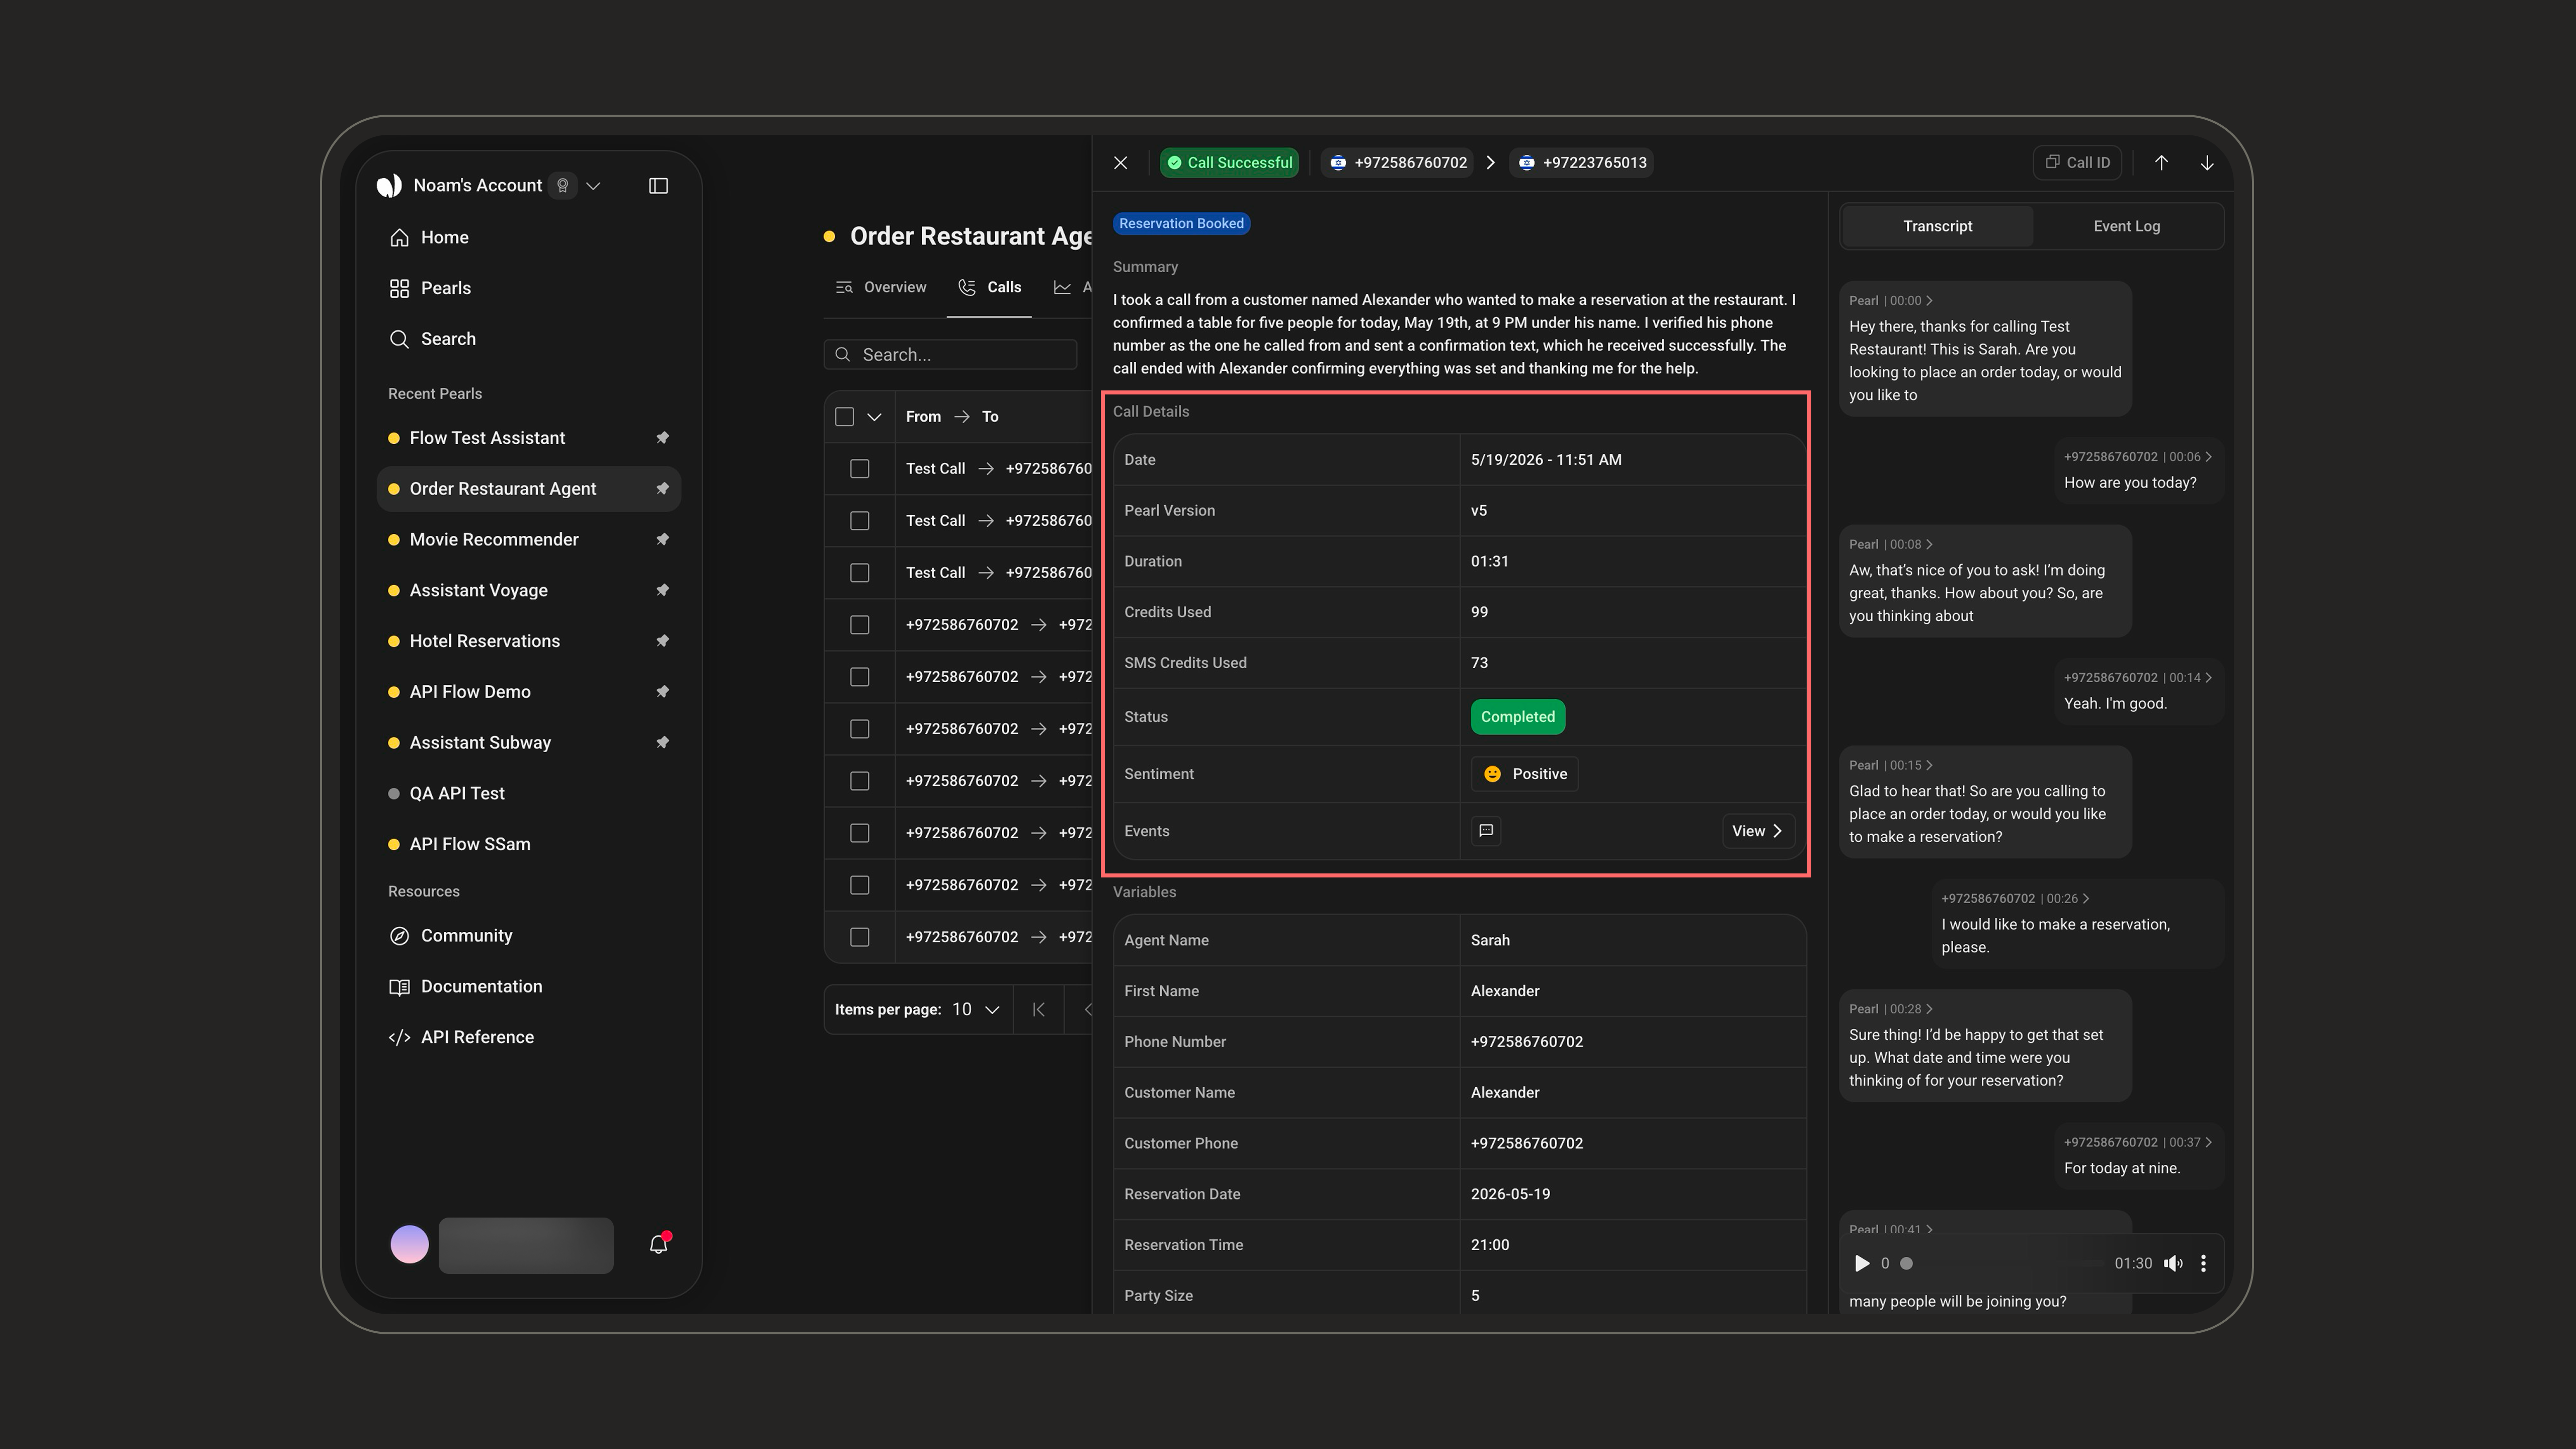
Task: Check the last call row checkbox
Action: pos(860,937)
